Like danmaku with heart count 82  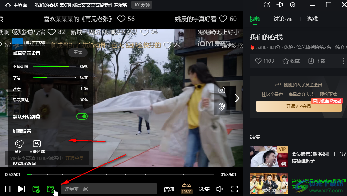click(52, 32)
